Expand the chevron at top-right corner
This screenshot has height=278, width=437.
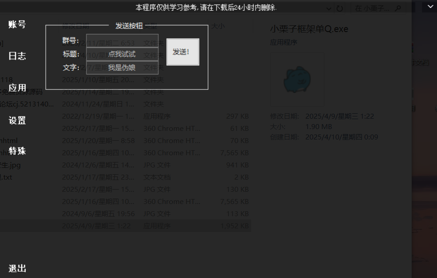pos(428,7)
